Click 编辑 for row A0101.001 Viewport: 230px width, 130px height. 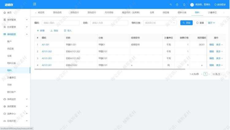(212, 65)
